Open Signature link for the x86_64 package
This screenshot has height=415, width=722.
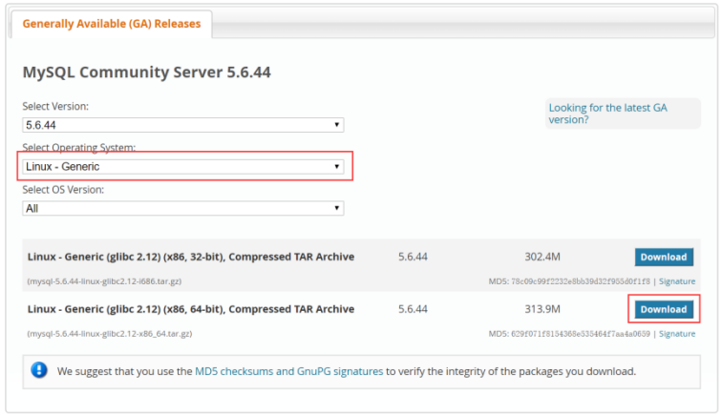[677, 334]
